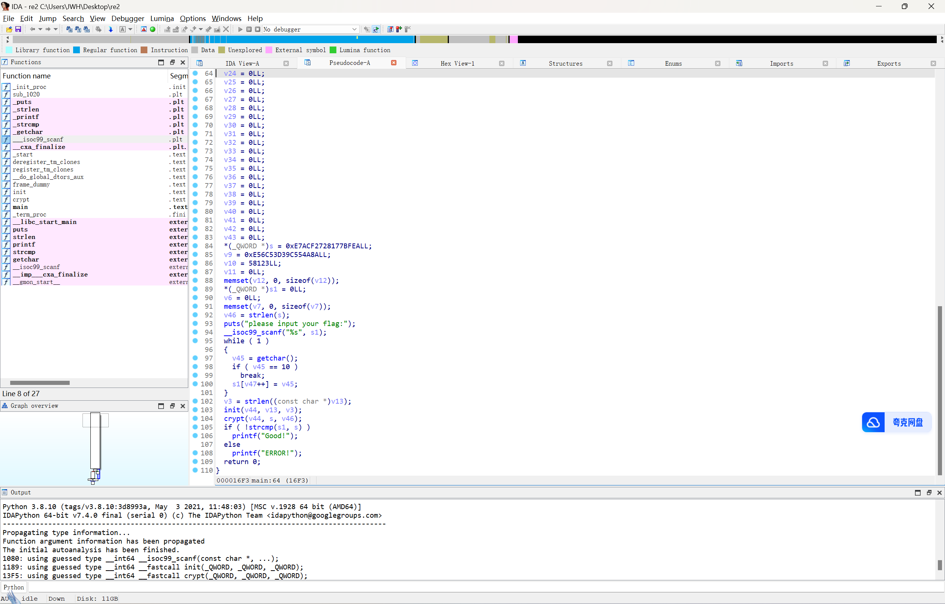Open a file with the toolbar folder icon

click(9, 30)
